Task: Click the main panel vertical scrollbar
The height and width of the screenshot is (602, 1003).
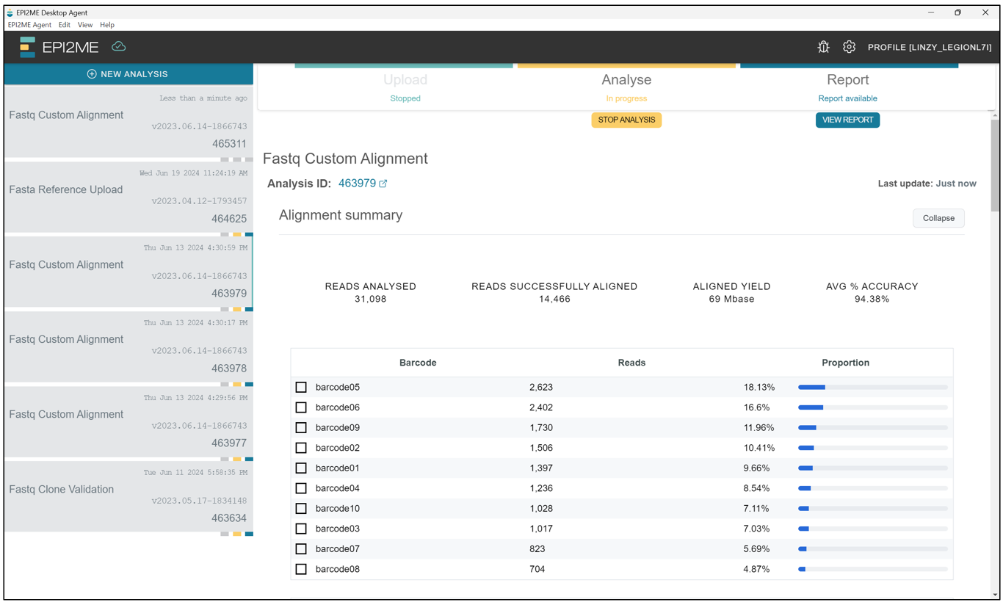Action: tap(995, 165)
